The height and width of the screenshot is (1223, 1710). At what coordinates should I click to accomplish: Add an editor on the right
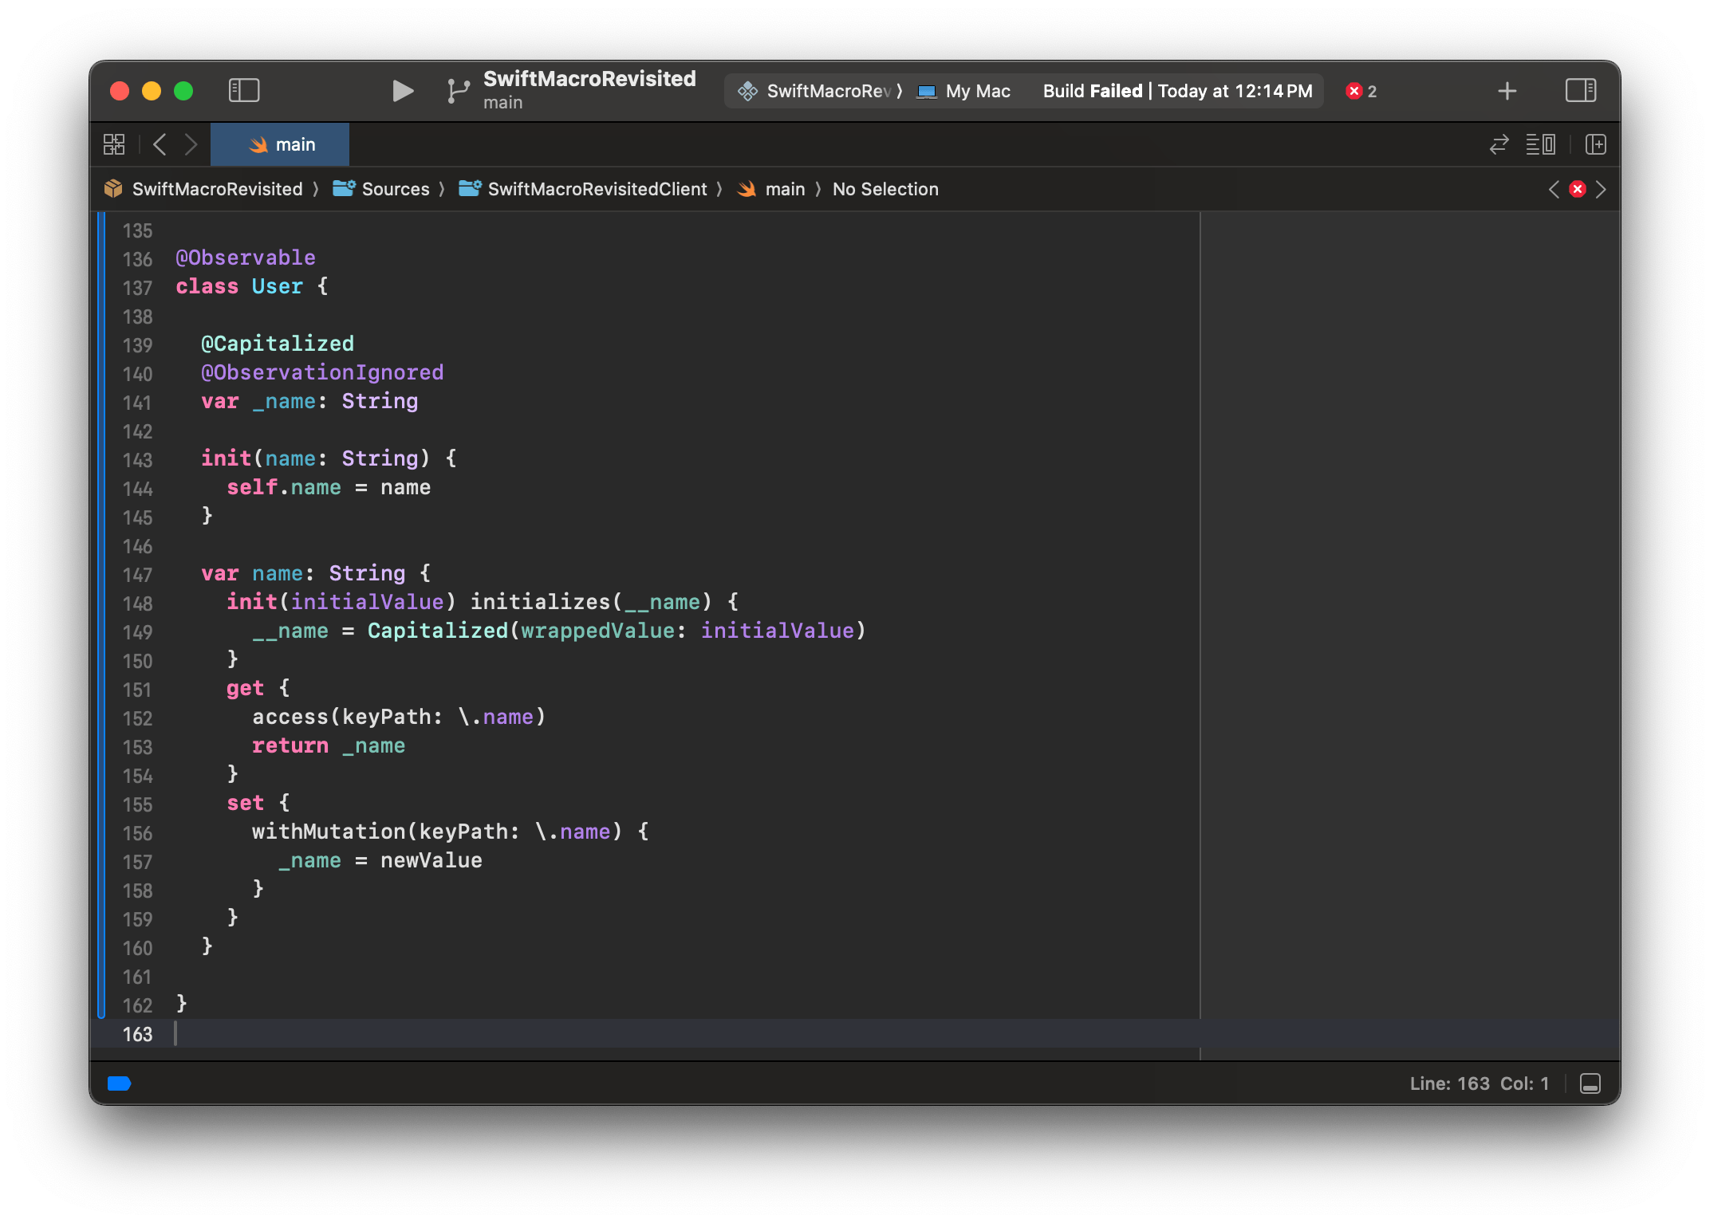1595,144
